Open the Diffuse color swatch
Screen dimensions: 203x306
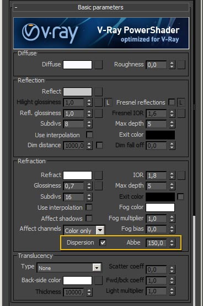point(77,65)
